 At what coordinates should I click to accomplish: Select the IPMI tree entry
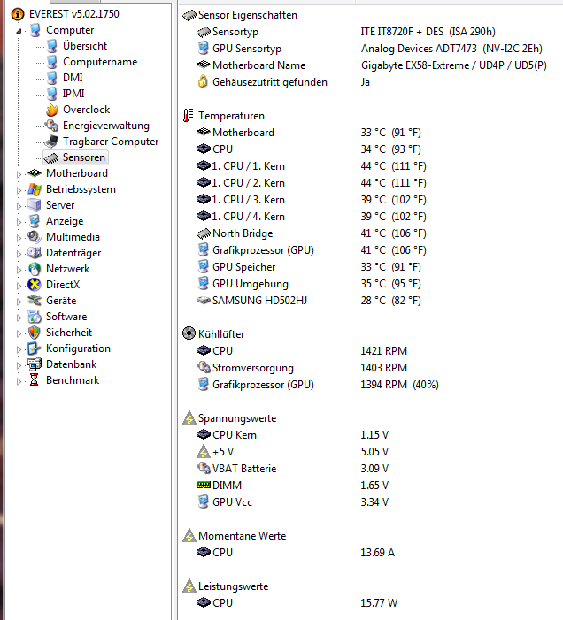[73, 94]
